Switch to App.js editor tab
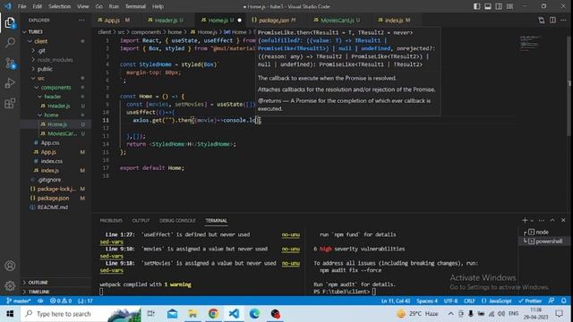Screen dimensions: 573x322 coord(113,20)
